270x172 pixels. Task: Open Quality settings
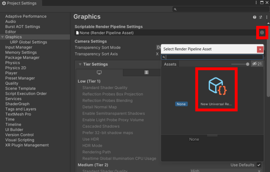click(x=12, y=83)
